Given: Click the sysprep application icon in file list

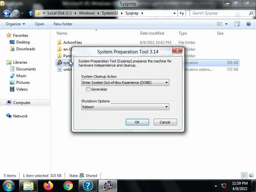Looking at the screenshot, I should [x=60, y=62].
